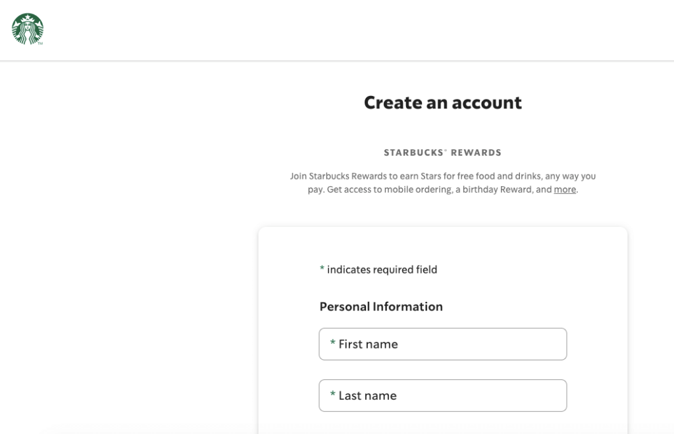Select the First name input field
Viewport: 674px width, 434px height.
pyautogui.click(x=442, y=344)
